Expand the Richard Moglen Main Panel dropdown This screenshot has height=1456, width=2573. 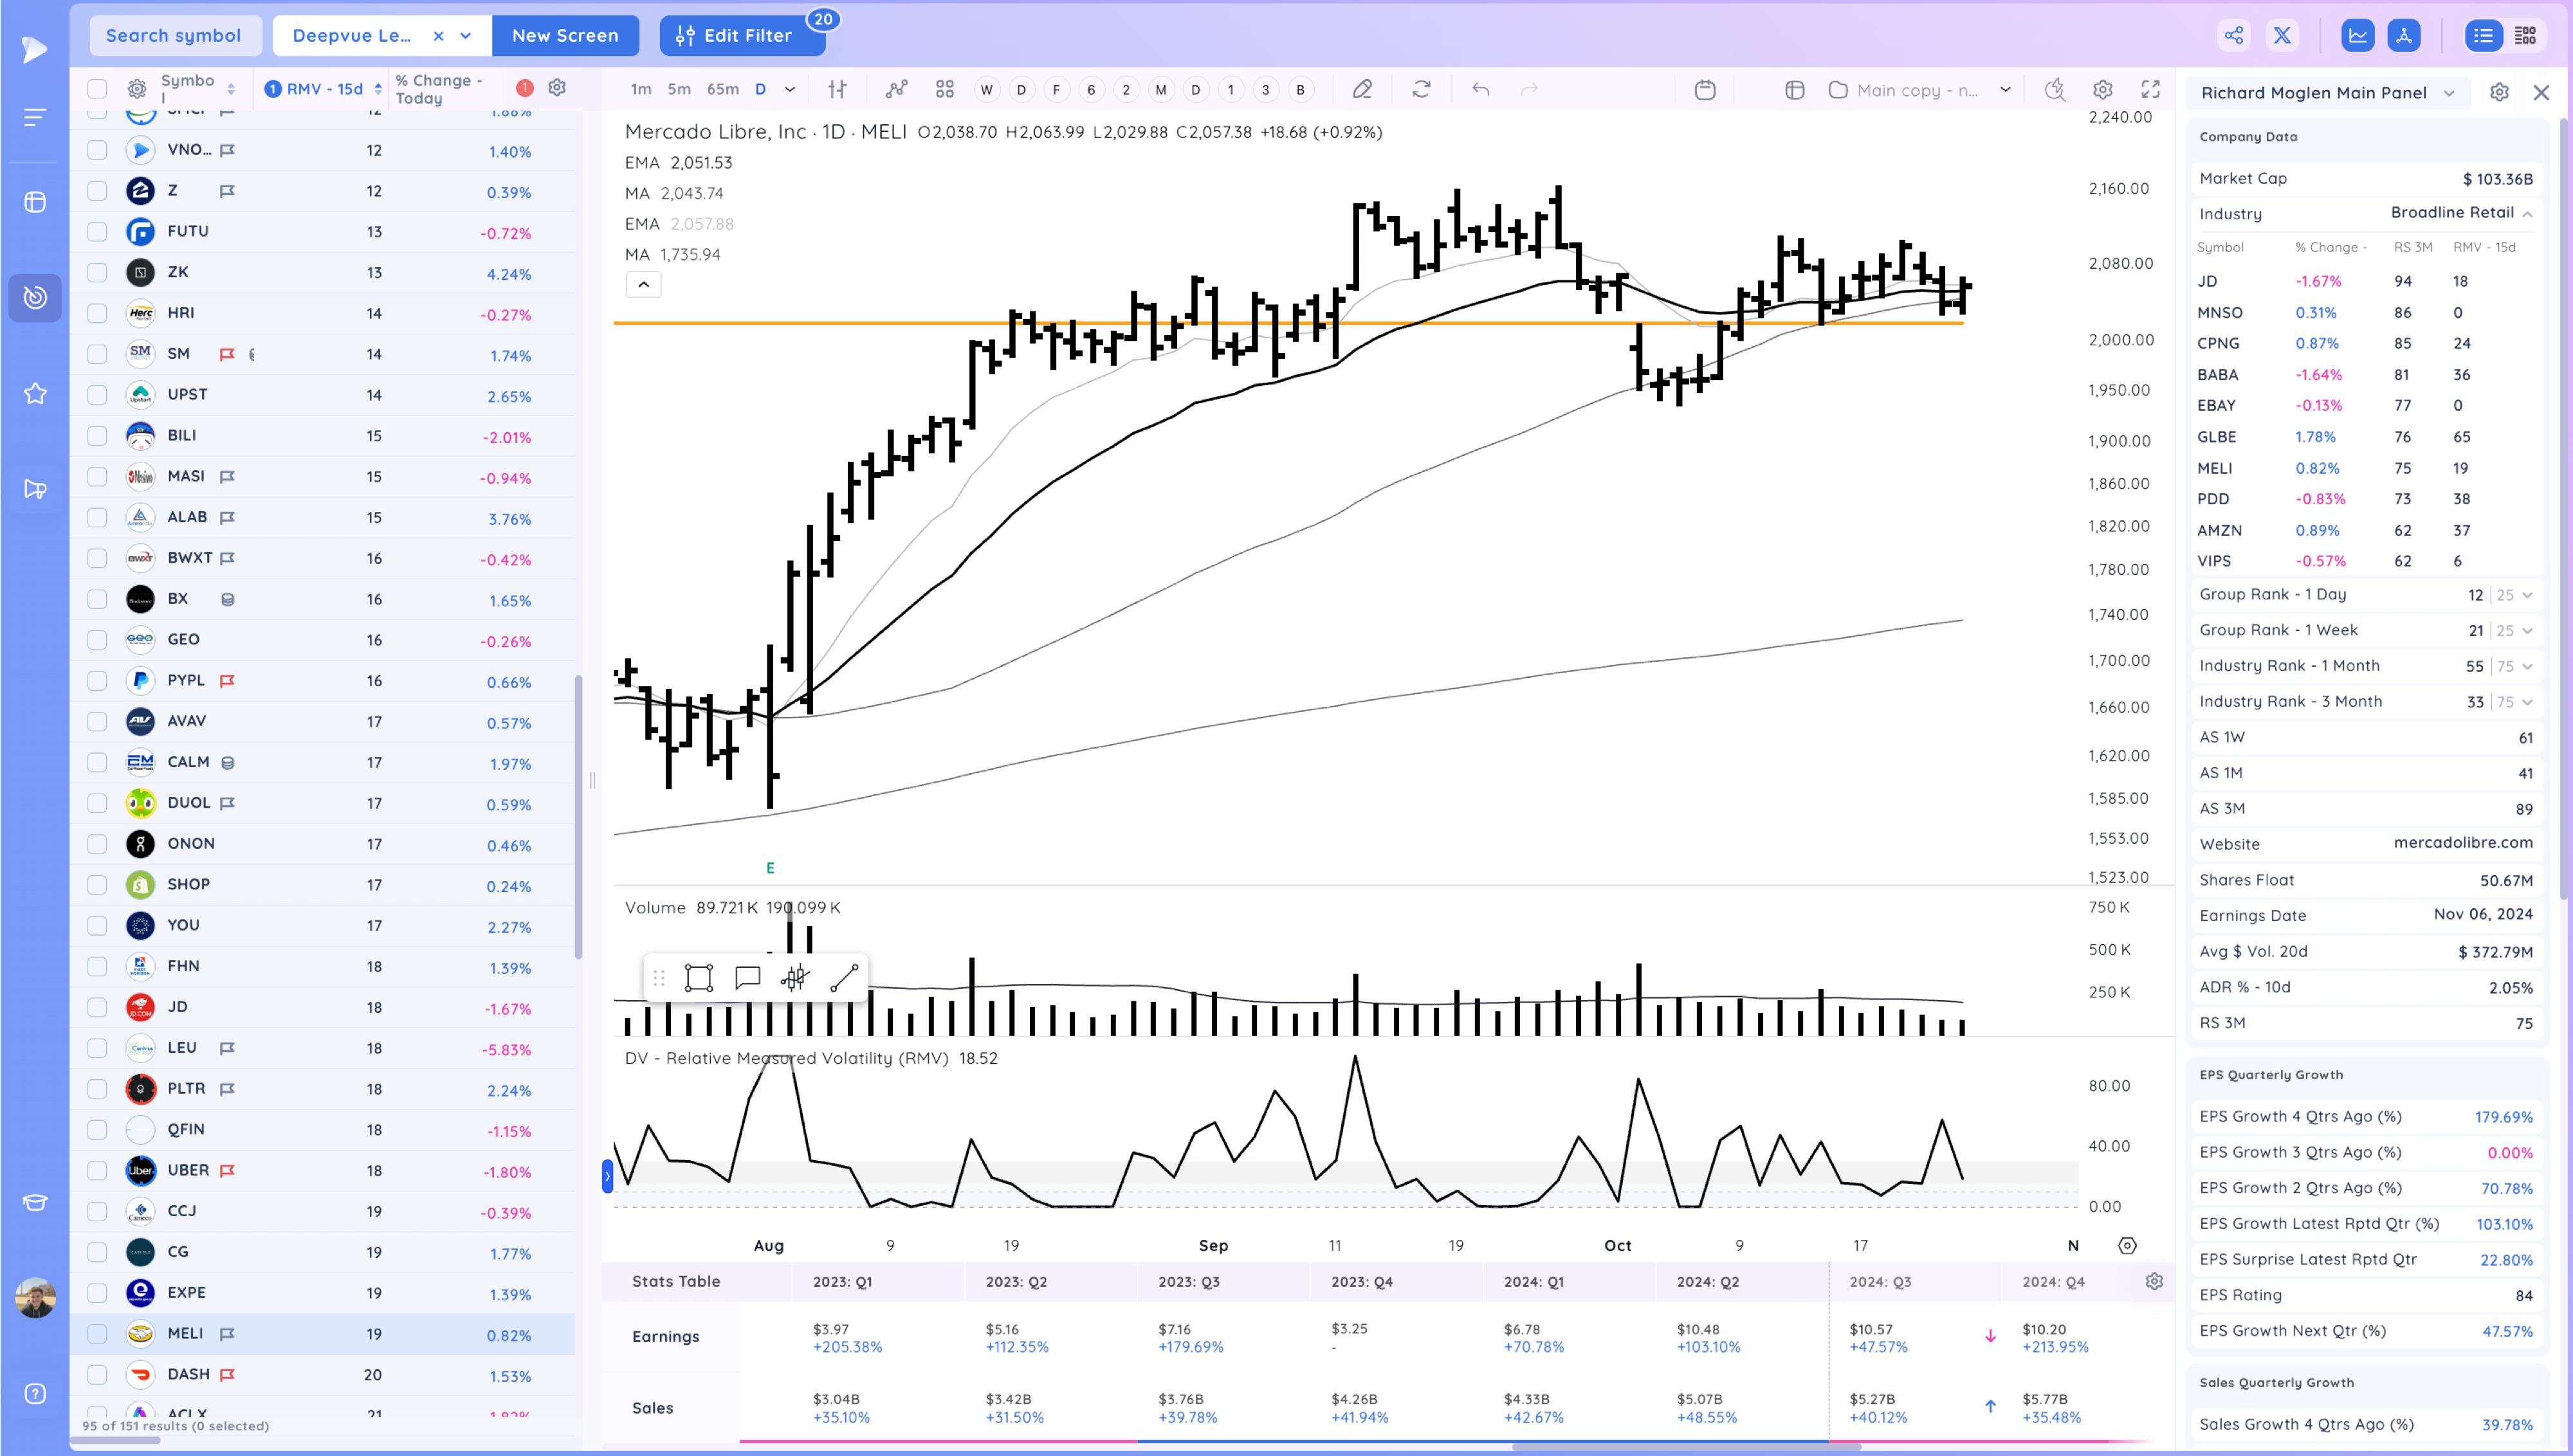pyautogui.click(x=2449, y=93)
